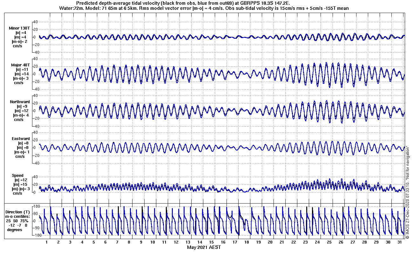Image resolution: width=413 pixels, height=254 pixels.
Task: Click the '|o| =12' value
Action: [x=22, y=180]
